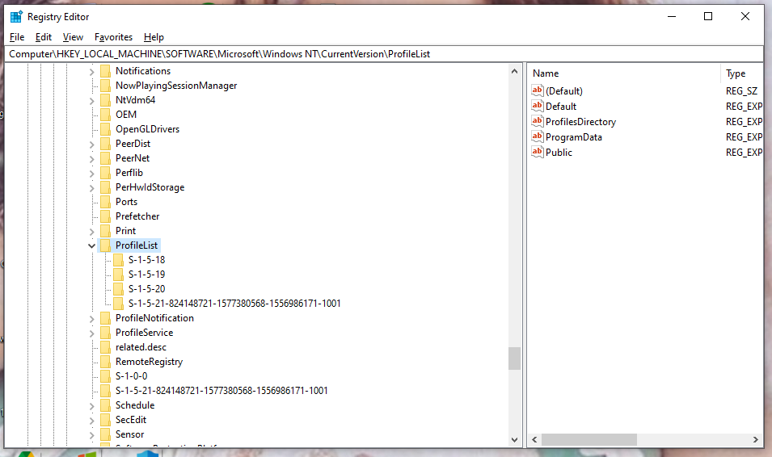Click the values pane scroll right arrow
Viewport: 772px width, 457px height.
[x=756, y=440]
